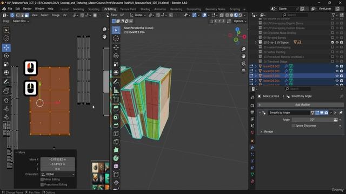Select the Extrude Region tool
The height and width of the screenshot is (194, 346).
point(116,109)
